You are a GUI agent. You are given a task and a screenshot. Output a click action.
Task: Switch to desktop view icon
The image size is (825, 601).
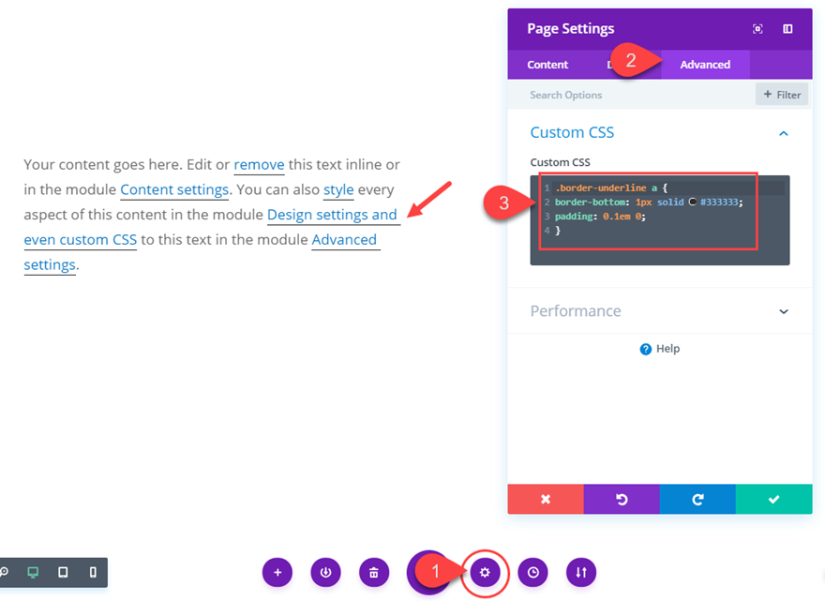(33, 572)
